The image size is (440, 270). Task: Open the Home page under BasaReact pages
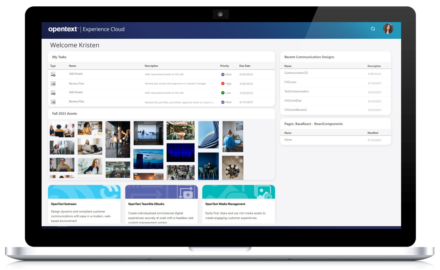(288, 140)
